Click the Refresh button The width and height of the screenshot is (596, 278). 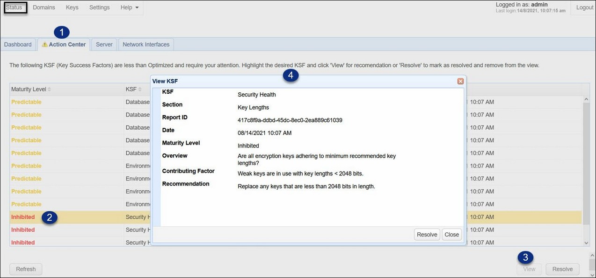click(26, 269)
